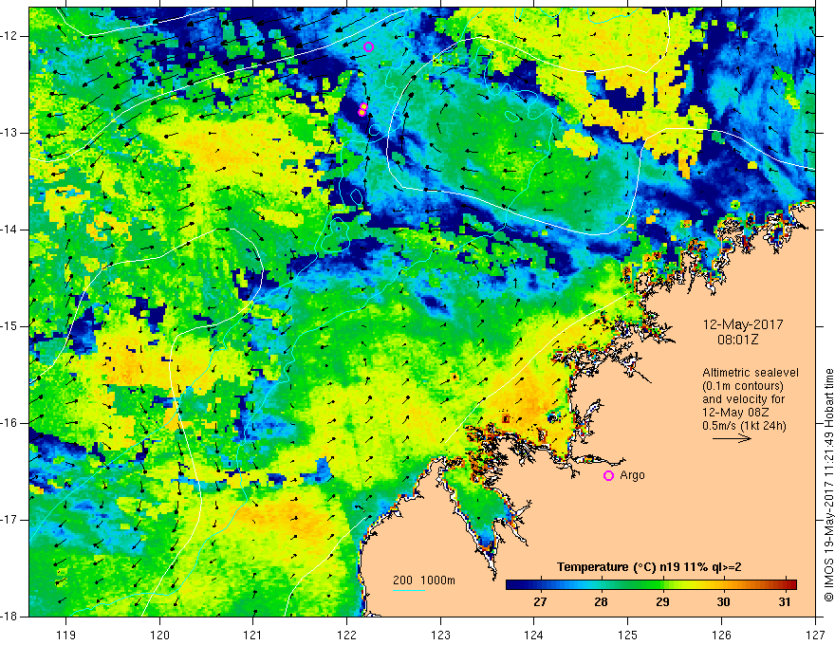The image size is (835, 645).
Task: Click longitude axis label 122
Action: coord(346,635)
